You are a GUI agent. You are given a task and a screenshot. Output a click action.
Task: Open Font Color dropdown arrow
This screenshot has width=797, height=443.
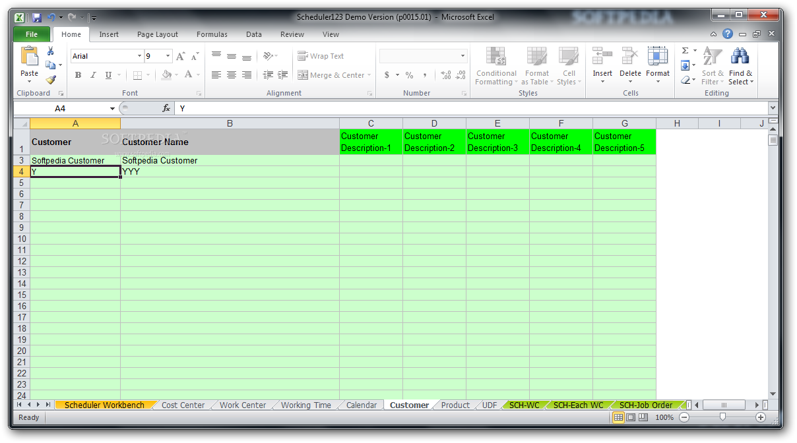point(197,75)
